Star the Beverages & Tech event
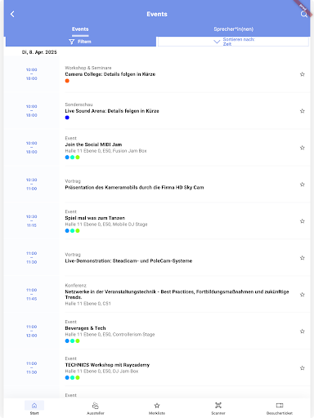 click(303, 331)
